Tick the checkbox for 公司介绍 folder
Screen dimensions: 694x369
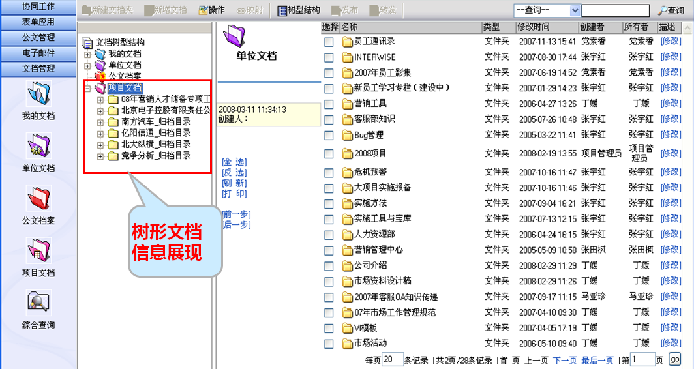[x=329, y=266]
